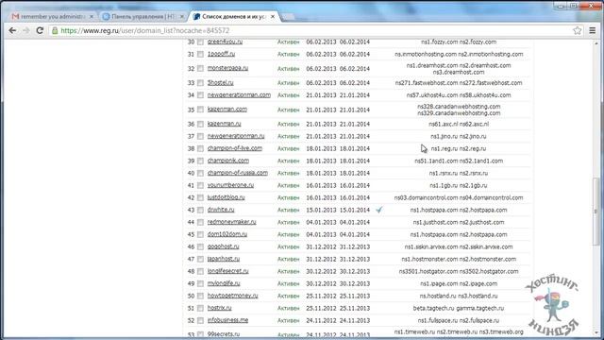The height and width of the screenshot is (340, 604).
Task: Open the drwhite.ru link
Action: point(221,210)
